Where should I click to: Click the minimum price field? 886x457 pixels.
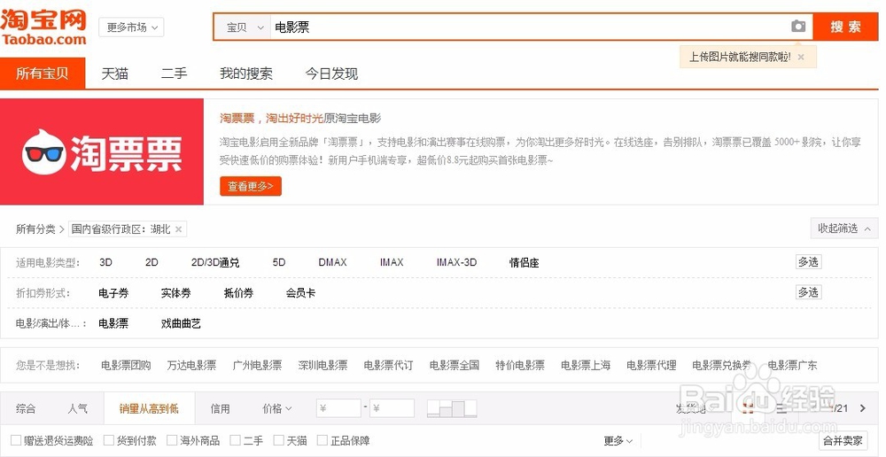pos(338,408)
